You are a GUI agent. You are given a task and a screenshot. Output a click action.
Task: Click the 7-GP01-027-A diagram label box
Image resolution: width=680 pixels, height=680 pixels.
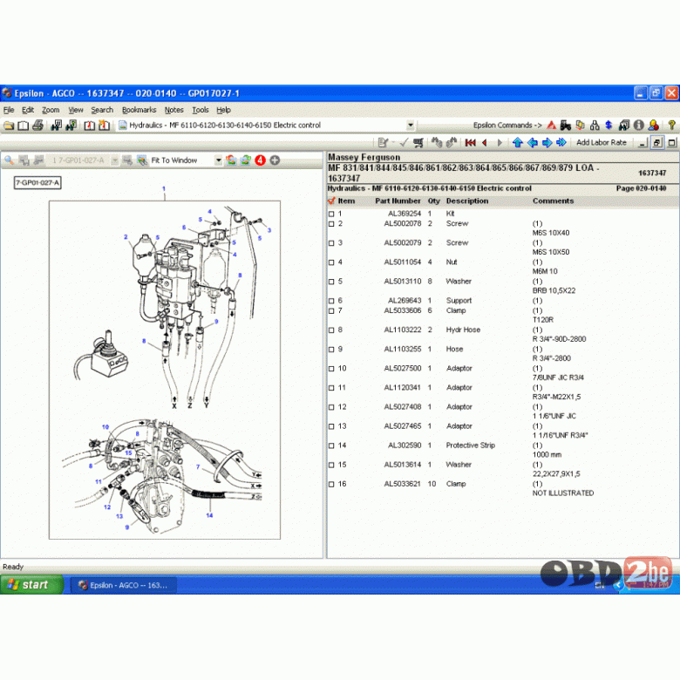[37, 183]
